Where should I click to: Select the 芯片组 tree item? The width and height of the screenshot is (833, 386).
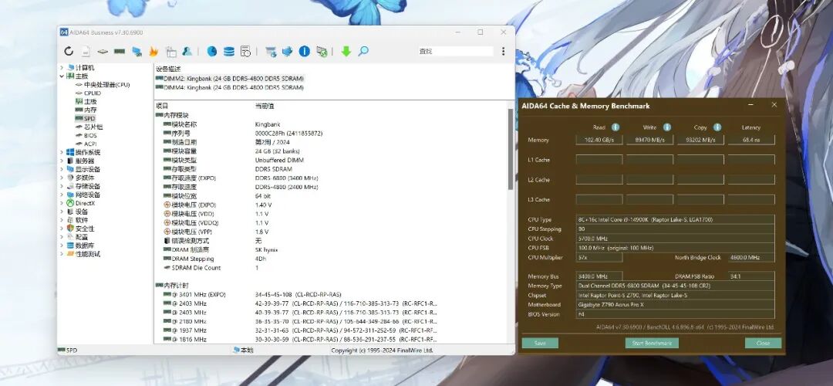(x=89, y=127)
